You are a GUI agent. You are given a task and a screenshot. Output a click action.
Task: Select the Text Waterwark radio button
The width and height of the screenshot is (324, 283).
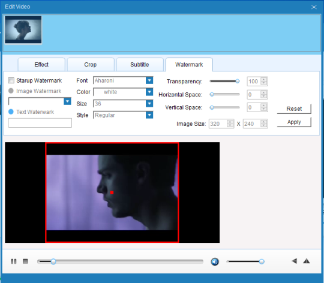click(x=11, y=112)
